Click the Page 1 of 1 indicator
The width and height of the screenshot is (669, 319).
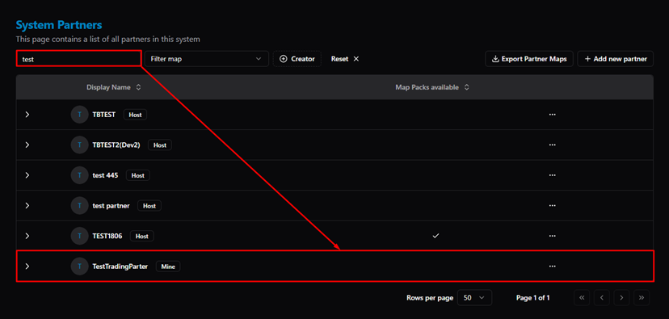[533, 298]
